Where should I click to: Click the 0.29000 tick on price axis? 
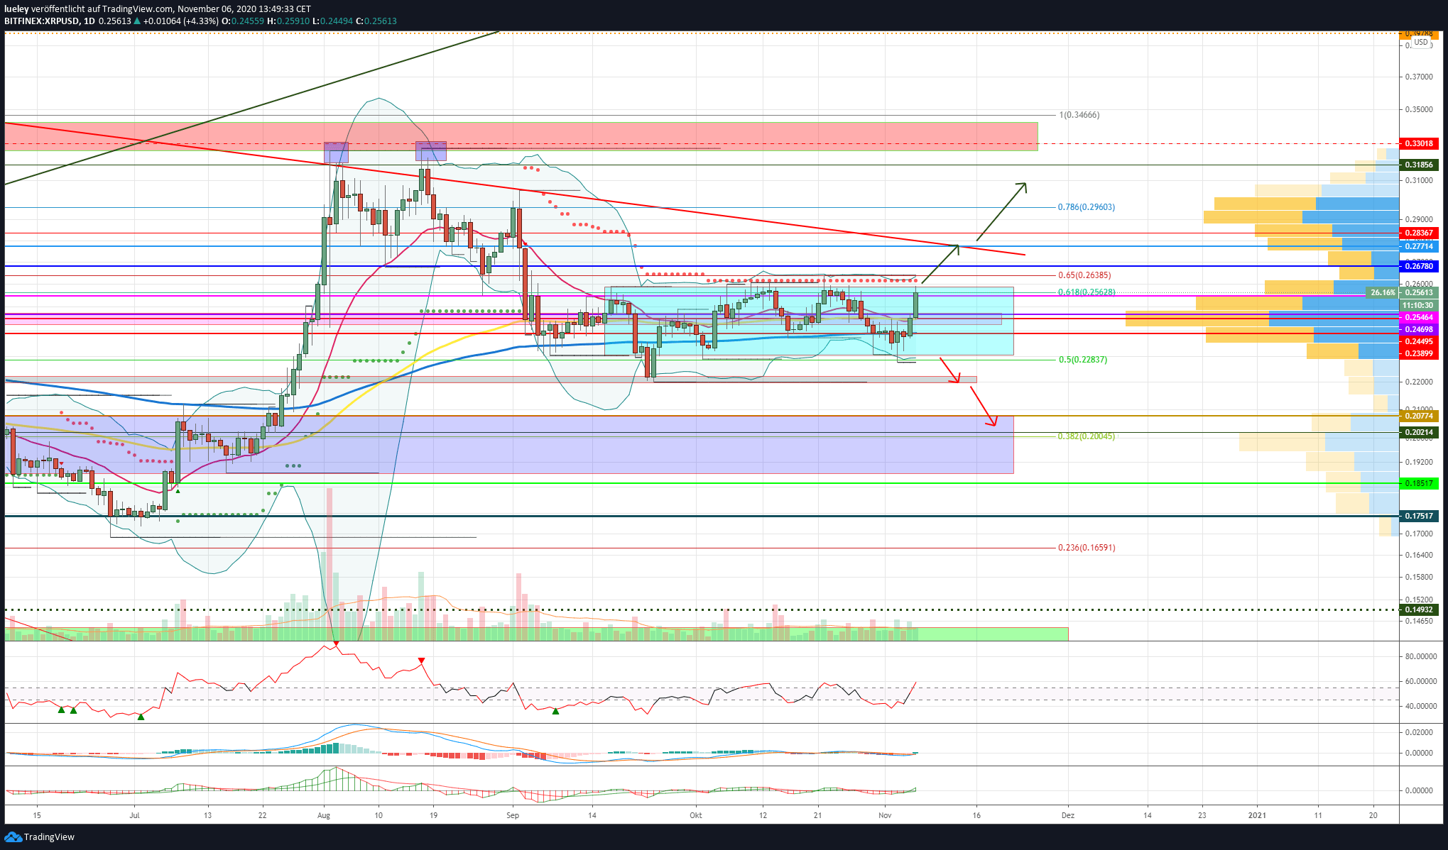pyautogui.click(x=1419, y=220)
